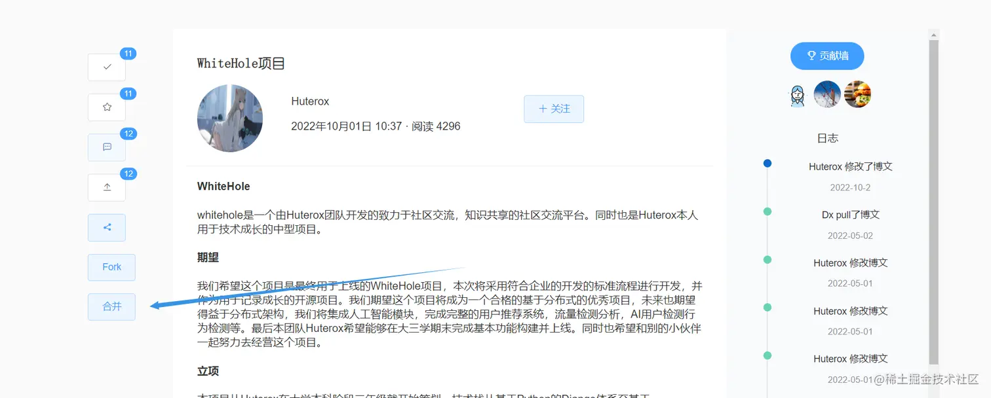Click the topmost blue timeline dot
The image size is (991, 398).
[767, 163]
